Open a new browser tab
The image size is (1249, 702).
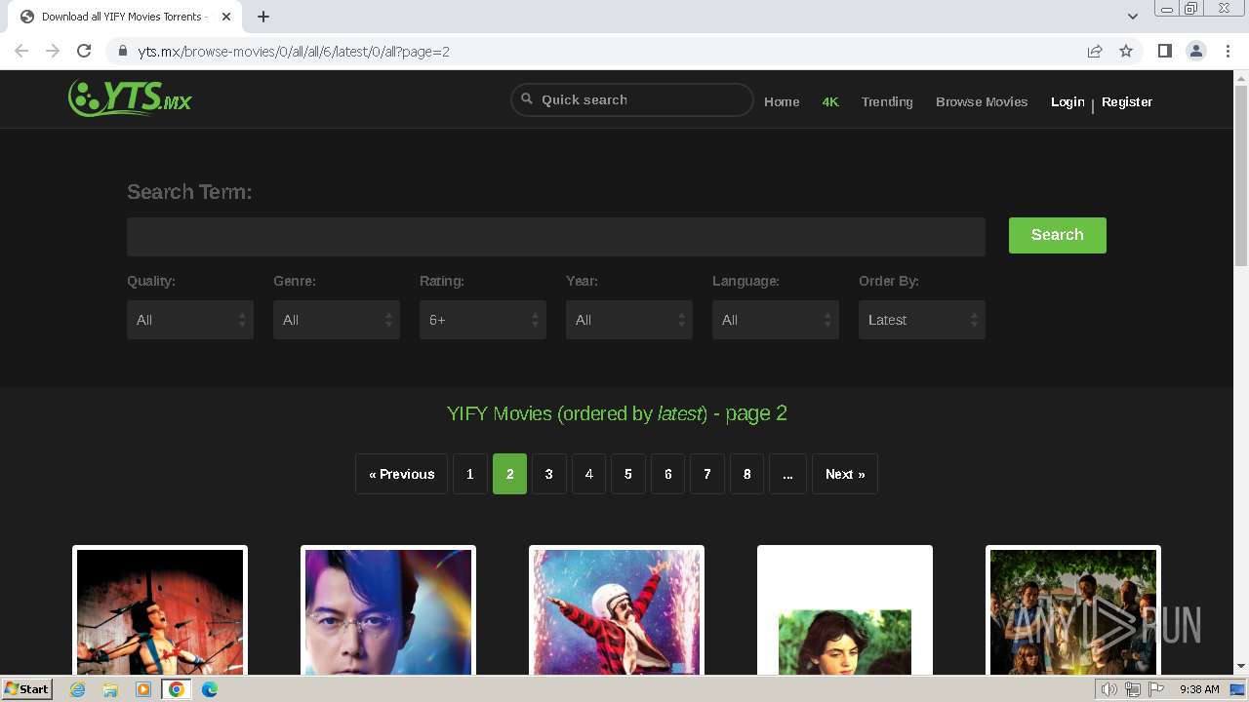click(263, 17)
